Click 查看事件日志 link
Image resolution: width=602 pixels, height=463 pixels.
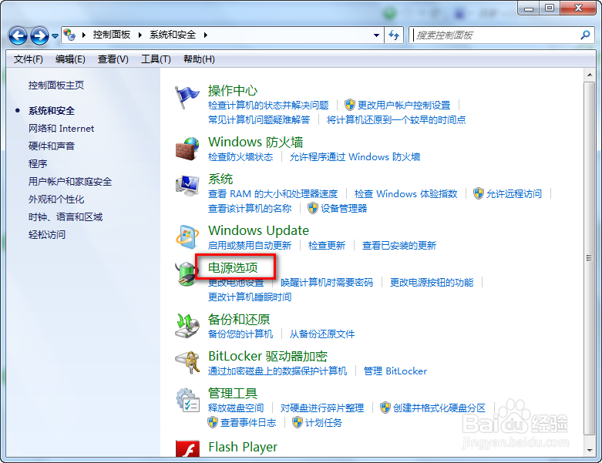point(248,423)
